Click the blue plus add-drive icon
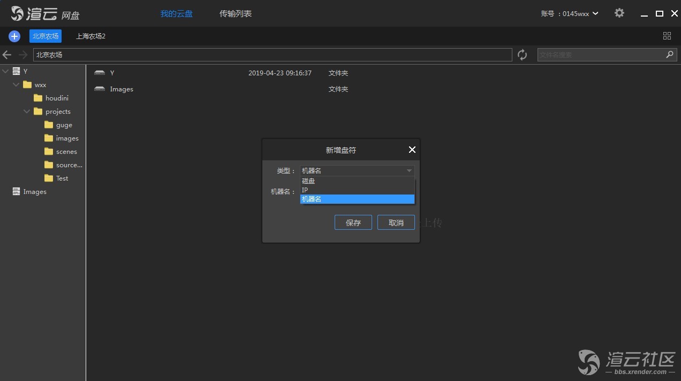The image size is (681, 381). point(14,36)
